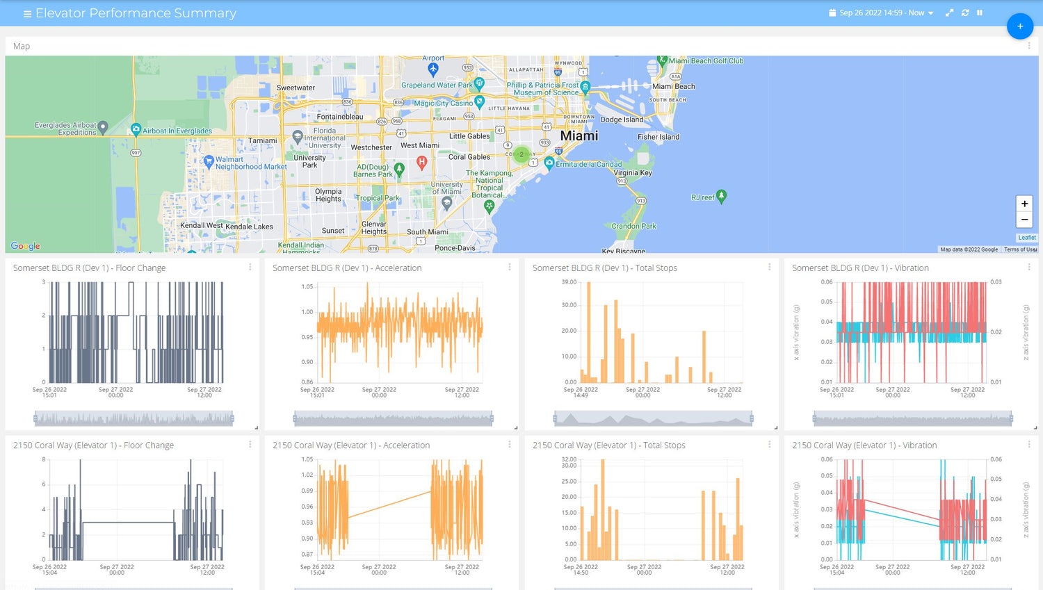Click '2150 Coral Way (Elevator 1) - Floor Change' title
Image resolution: width=1043 pixels, height=590 pixels.
94,445
